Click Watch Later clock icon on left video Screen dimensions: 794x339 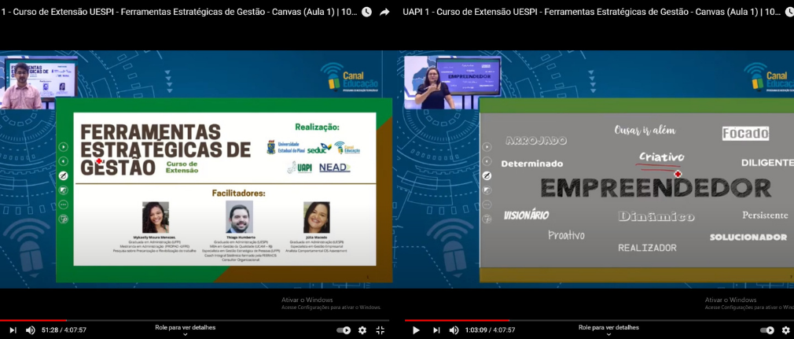click(x=366, y=12)
